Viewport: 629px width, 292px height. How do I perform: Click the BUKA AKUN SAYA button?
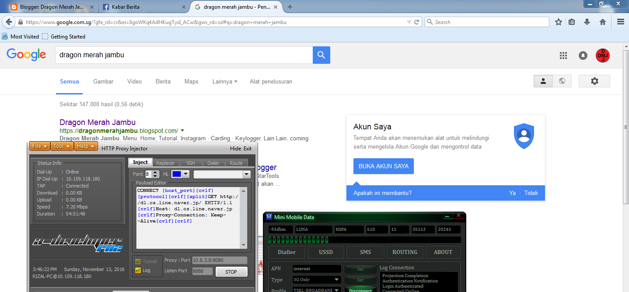pyautogui.click(x=383, y=166)
